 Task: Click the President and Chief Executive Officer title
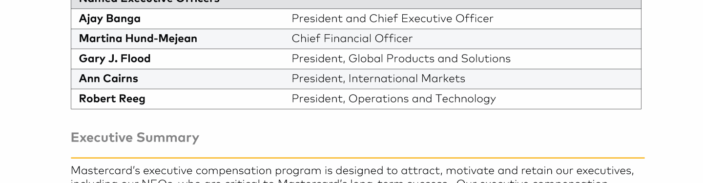393,19
